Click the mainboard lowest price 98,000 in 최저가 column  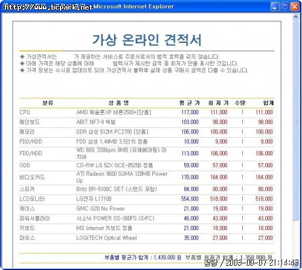coord(220,122)
